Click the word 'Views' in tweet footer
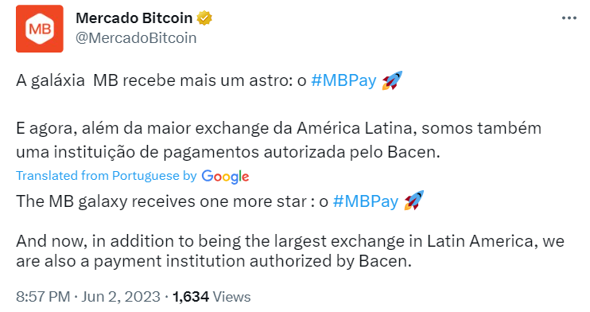The height and width of the screenshot is (312, 590). (x=231, y=297)
